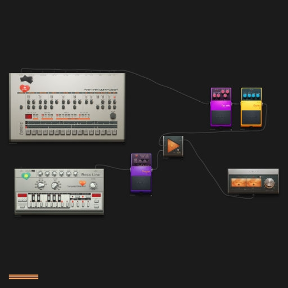Adjust the large tempo knob on Rhythm Composer
This screenshot has height=288, width=288.
click(x=113, y=116)
